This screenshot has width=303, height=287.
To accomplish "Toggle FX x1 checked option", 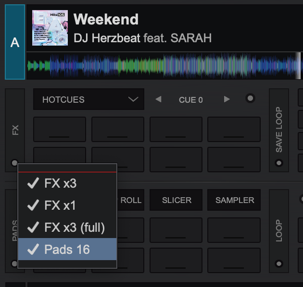I will (67, 205).
